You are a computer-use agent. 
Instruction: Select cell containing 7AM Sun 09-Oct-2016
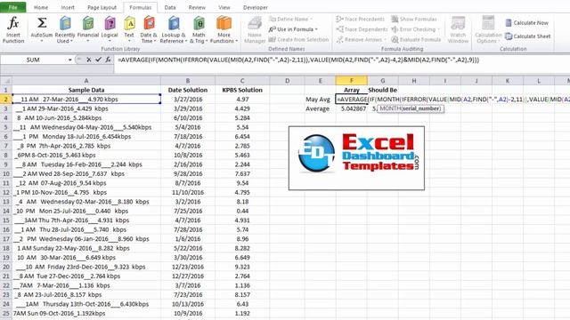click(x=86, y=313)
